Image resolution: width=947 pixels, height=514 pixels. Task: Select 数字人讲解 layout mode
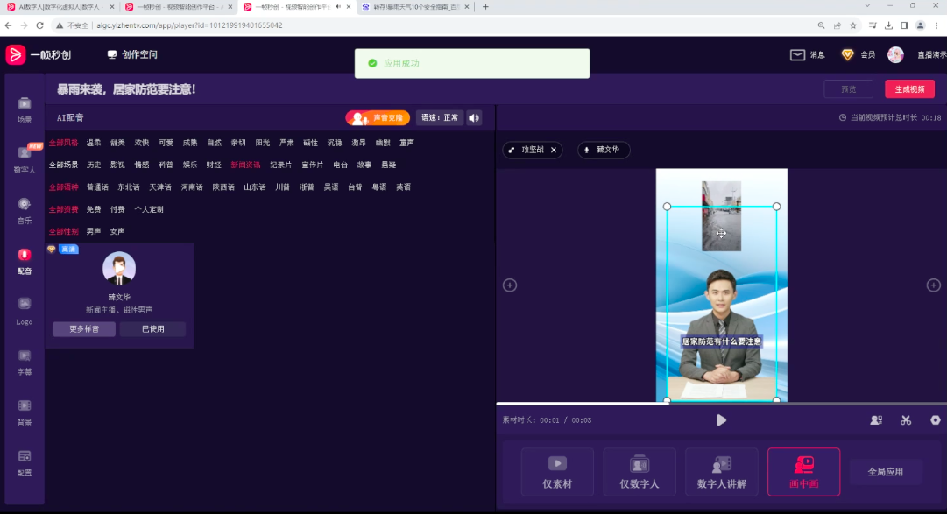721,472
